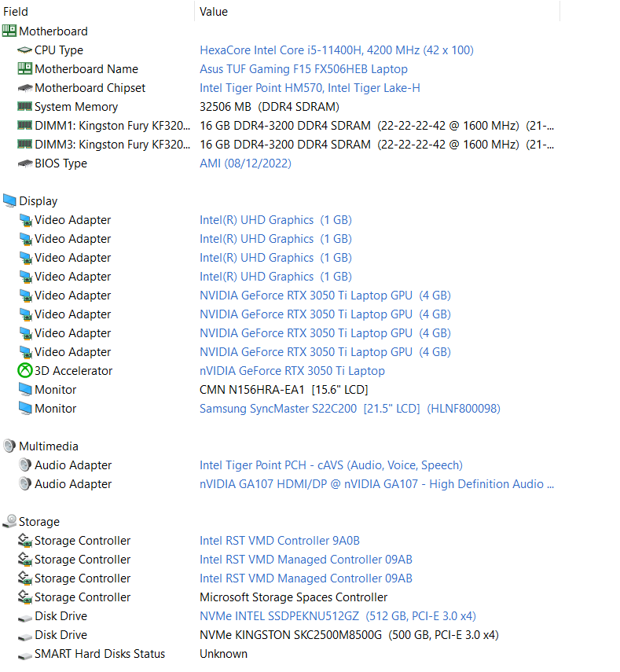
Task: Click the CMN N156HRA-EA1 Monitor icon
Action: (25, 389)
